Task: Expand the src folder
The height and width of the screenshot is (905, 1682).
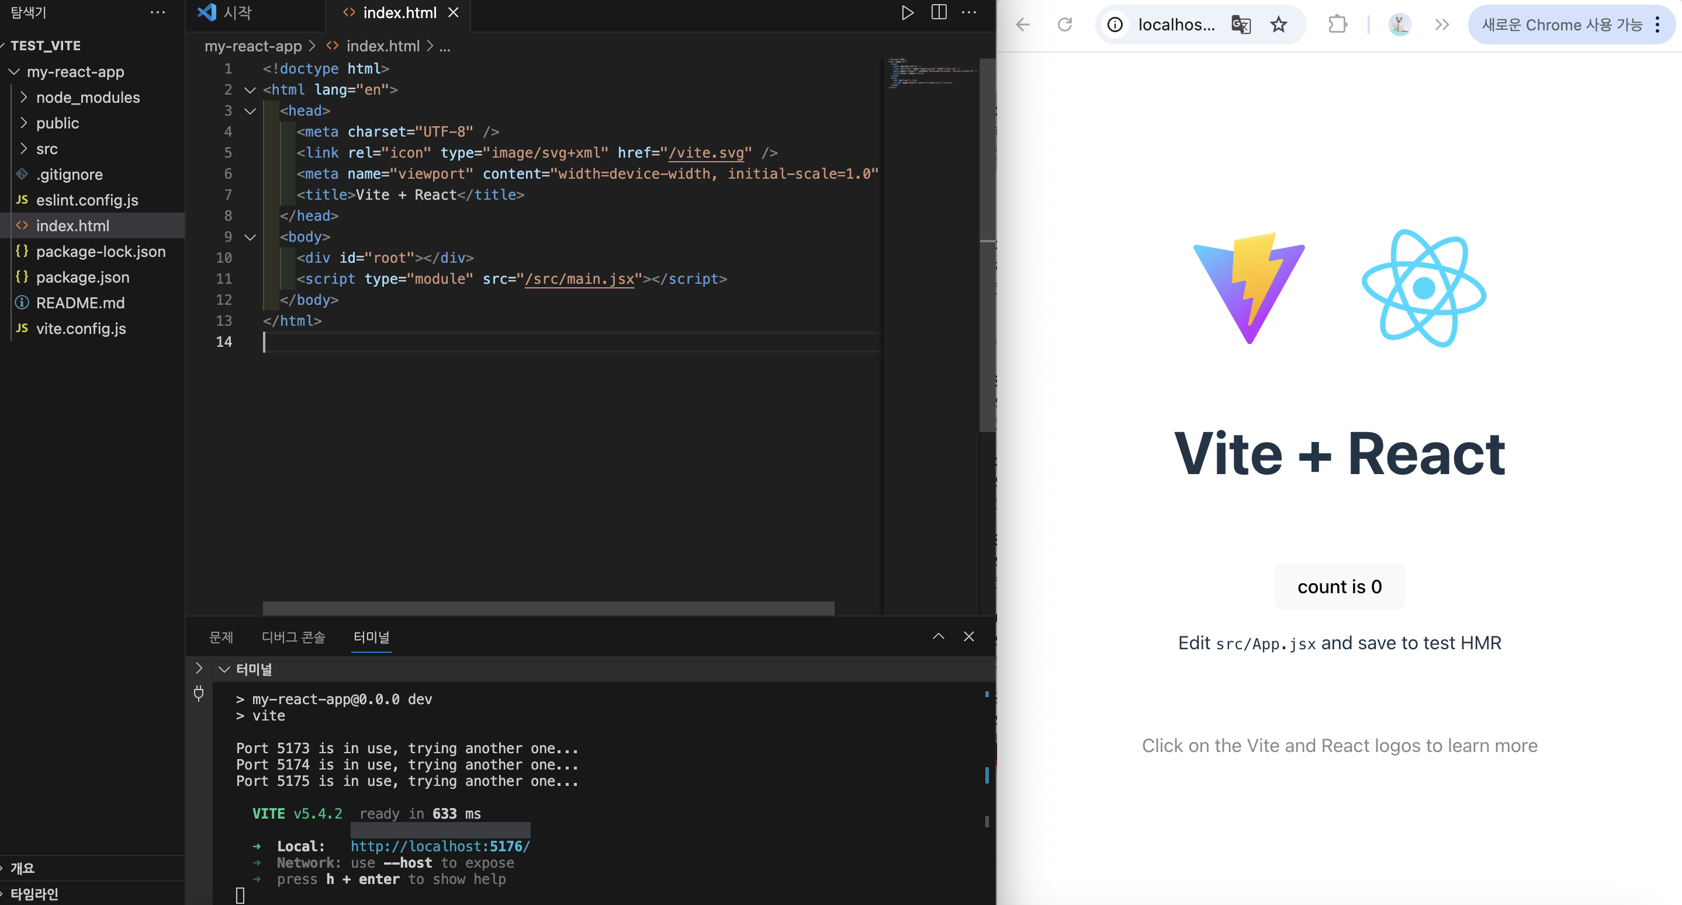Action: (24, 149)
